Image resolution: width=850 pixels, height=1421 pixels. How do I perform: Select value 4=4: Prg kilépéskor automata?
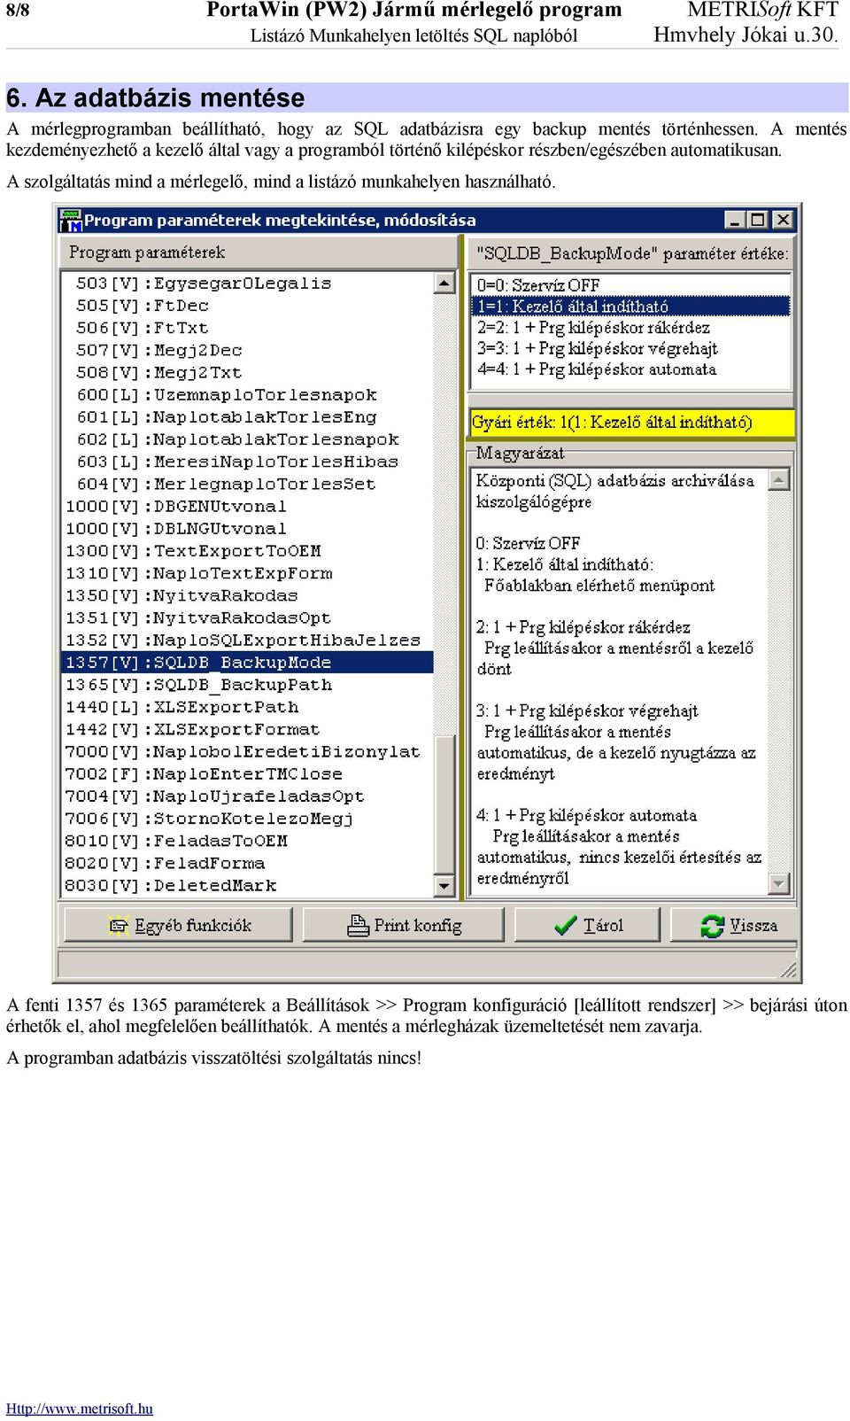tap(630, 369)
